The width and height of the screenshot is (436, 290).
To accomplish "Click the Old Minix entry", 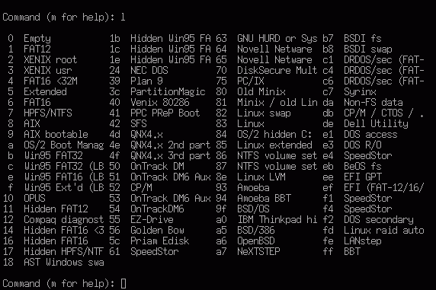I will point(261,91).
